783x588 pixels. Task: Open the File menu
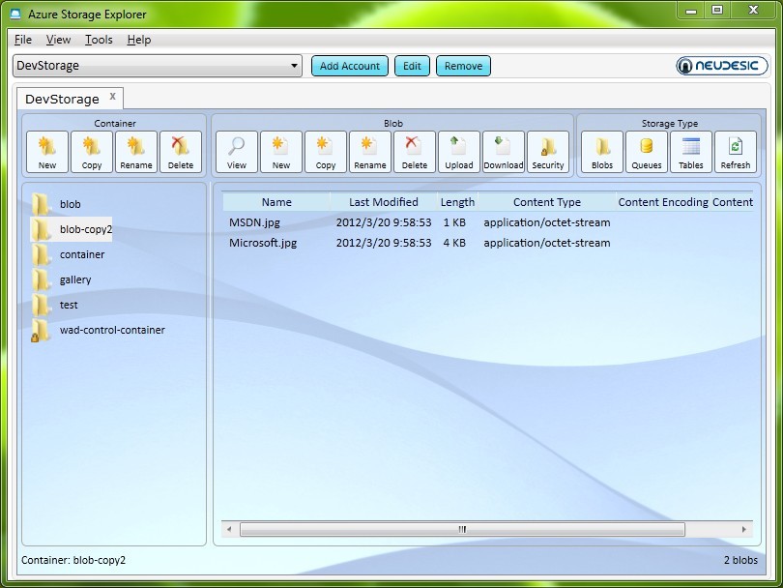coord(23,40)
